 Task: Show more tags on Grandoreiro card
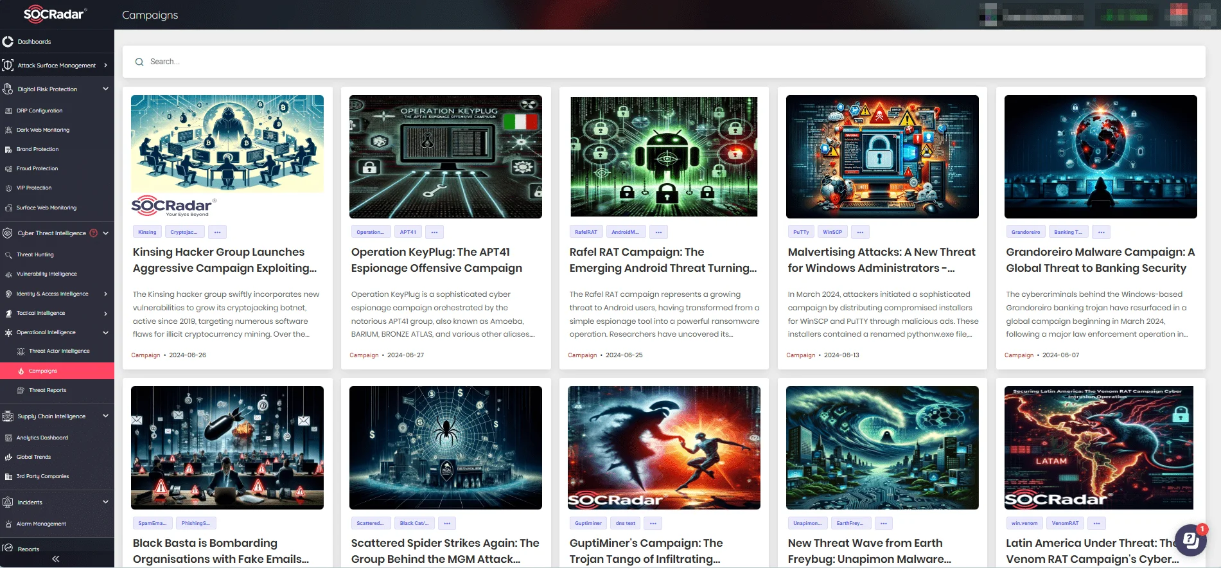click(1102, 232)
